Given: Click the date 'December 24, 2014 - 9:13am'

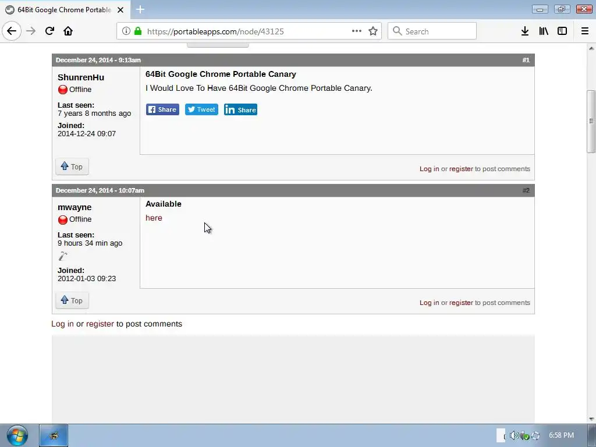Looking at the screenshot, I should tap(98, 60).
